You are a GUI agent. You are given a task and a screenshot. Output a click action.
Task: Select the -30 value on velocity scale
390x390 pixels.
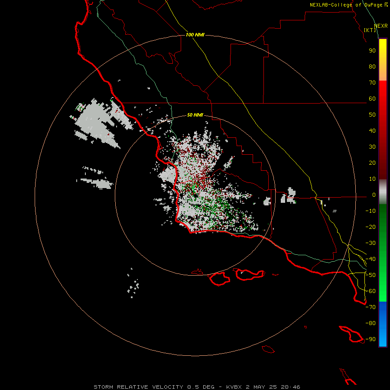(370, 243)
